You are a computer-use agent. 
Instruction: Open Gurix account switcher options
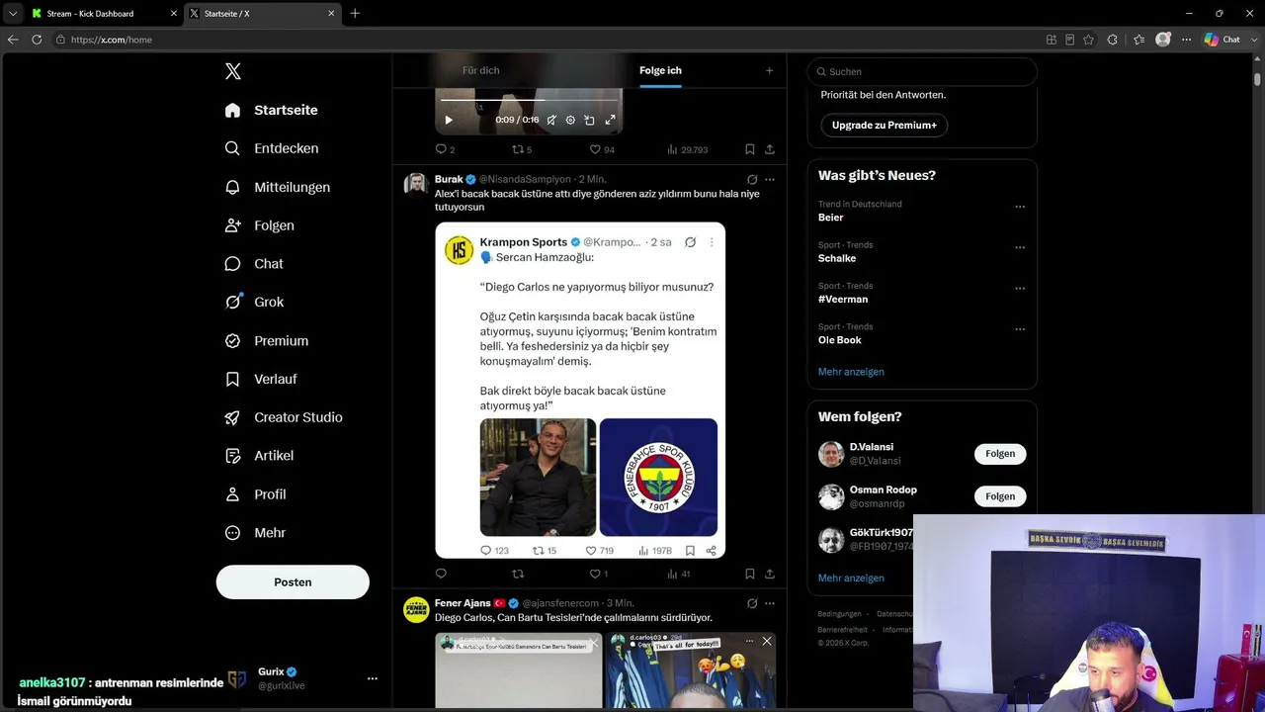pyautogui.click(x=373, y=679)
